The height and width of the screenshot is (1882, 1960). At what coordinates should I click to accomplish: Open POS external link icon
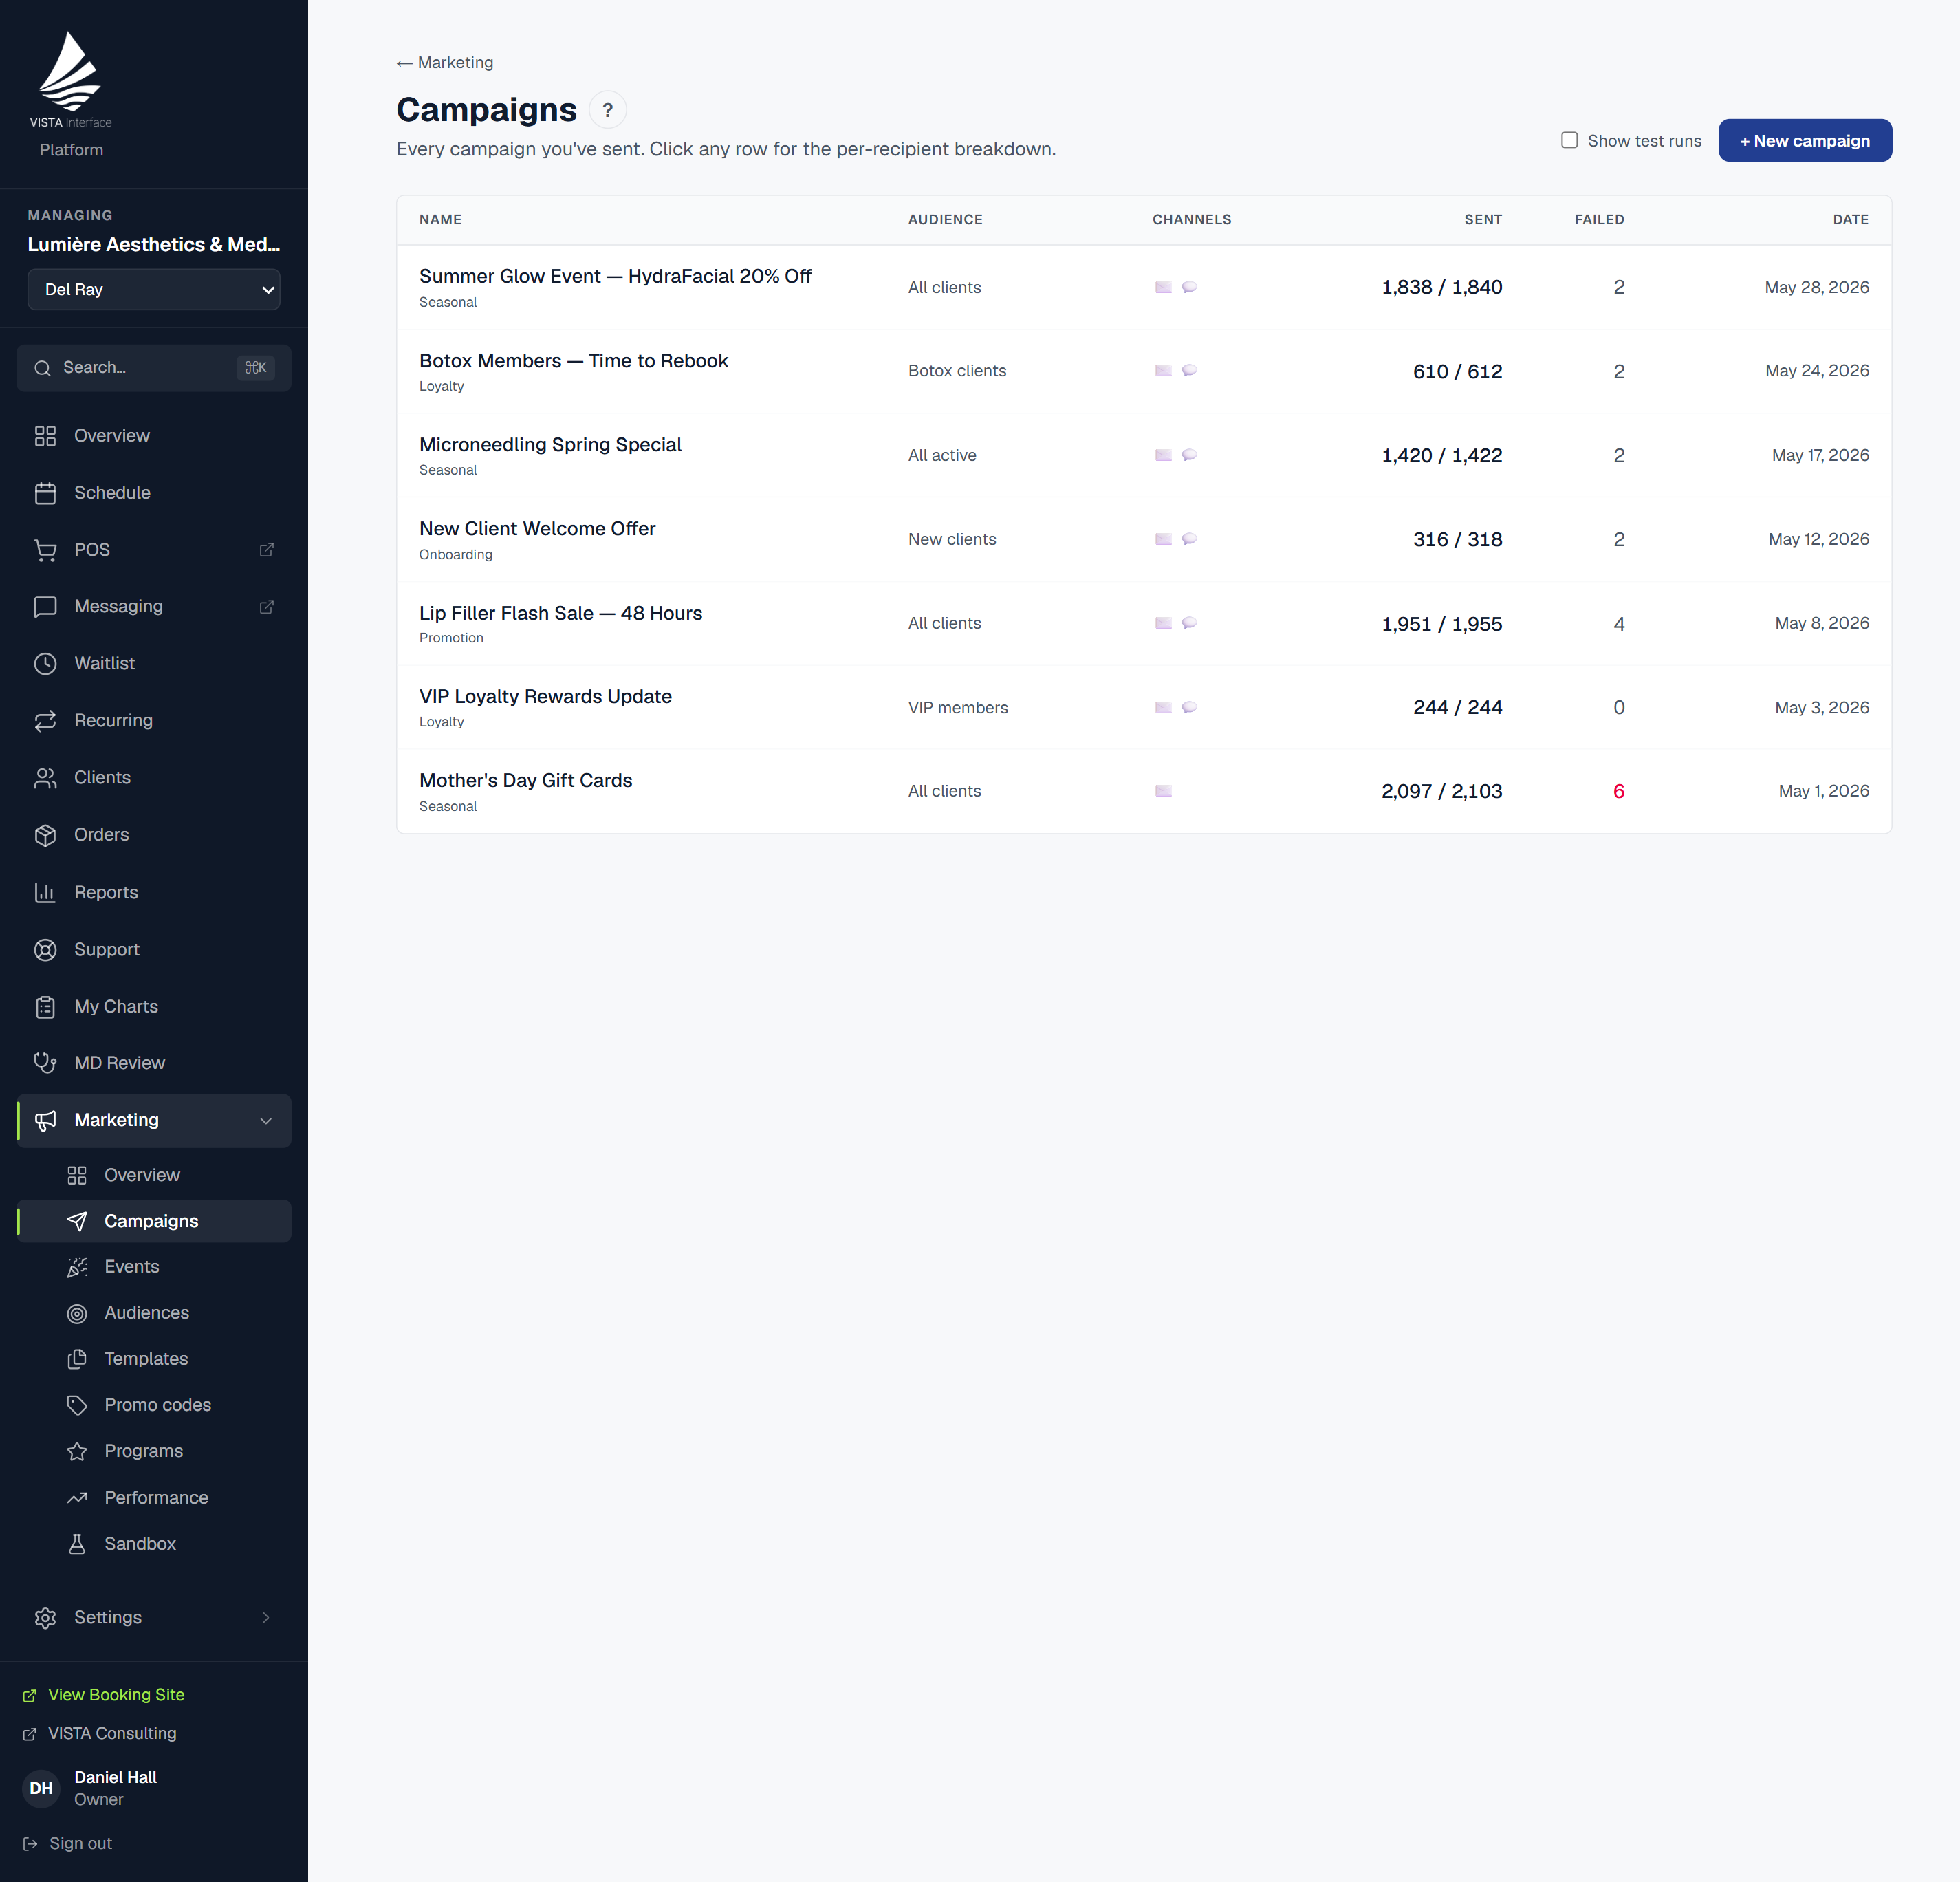coord(266,550)
